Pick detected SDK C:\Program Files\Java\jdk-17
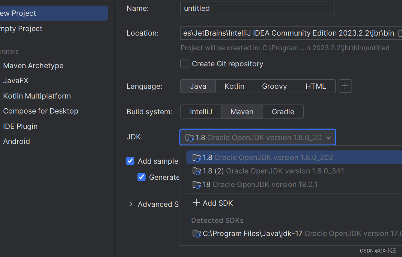 coord(294,233)
